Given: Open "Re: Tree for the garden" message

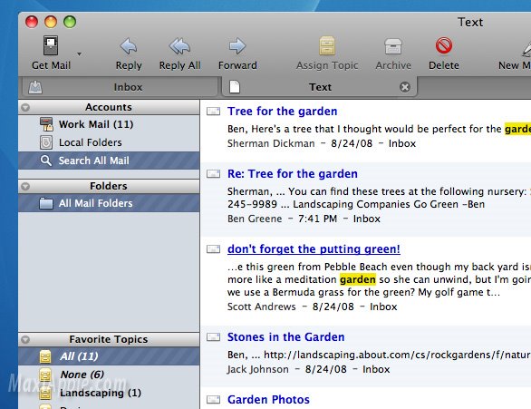Looking at the screenshot, I should pyautogui.click(x=293, y=174).
